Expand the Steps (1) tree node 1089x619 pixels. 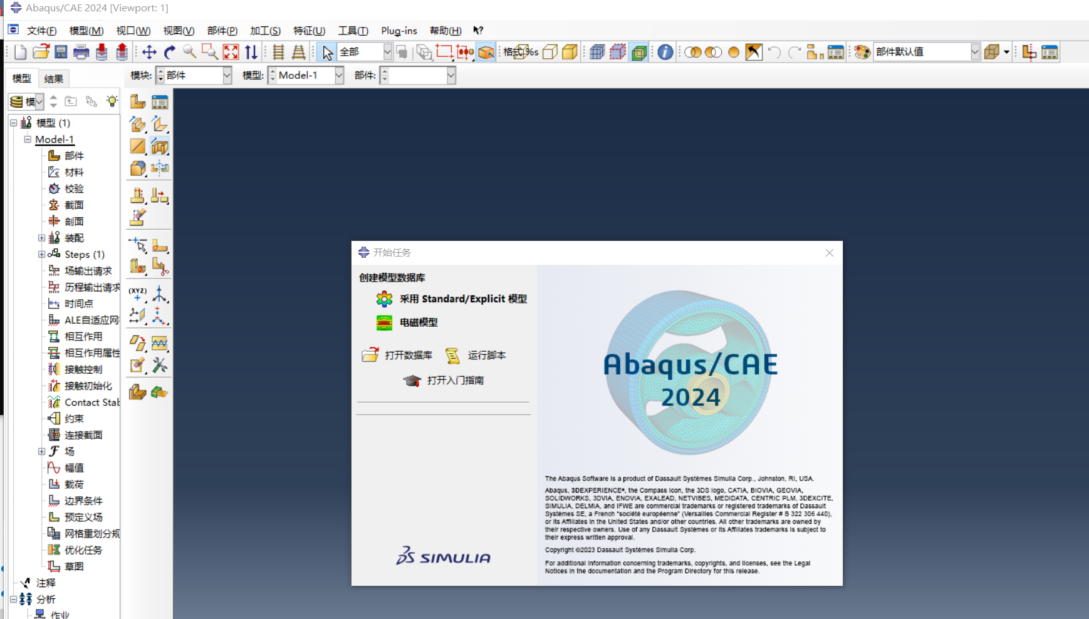(41, 254)
